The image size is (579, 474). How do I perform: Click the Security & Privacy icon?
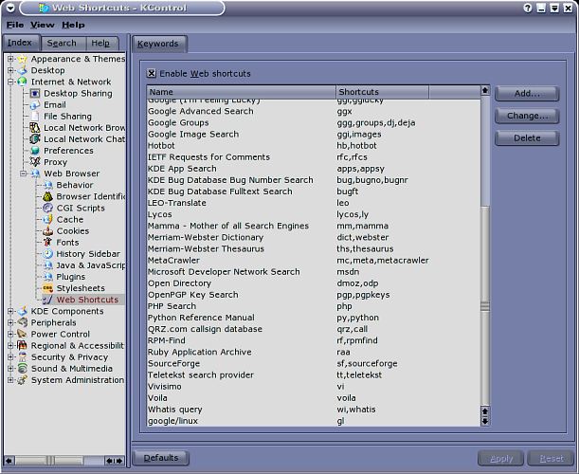(x=23, y=356)
